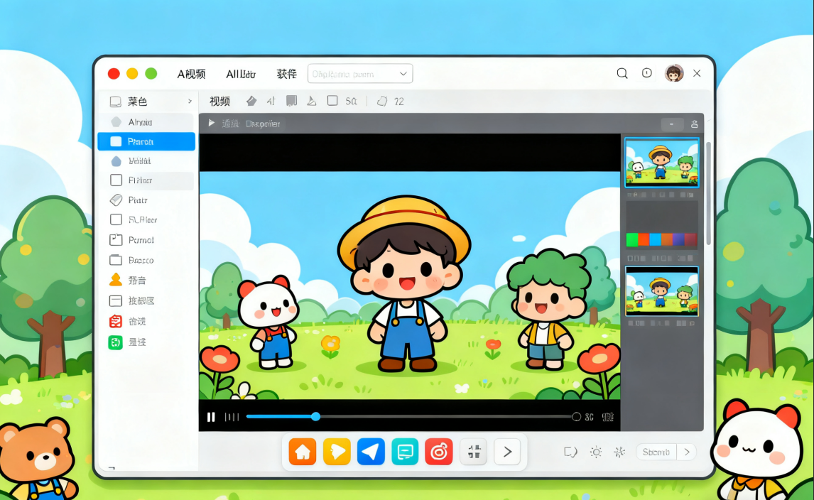This screenshot has height=500, width=814.
Task: Pause the video playback
Action: pyautogui.click(x=211, y=417)
